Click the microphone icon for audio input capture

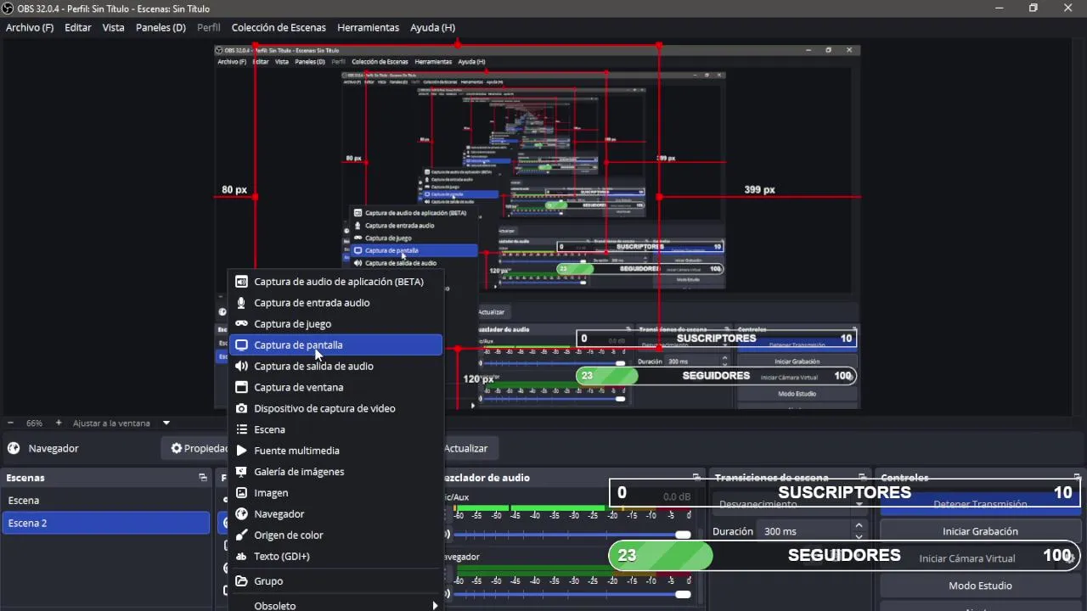(x=241, y=303)
